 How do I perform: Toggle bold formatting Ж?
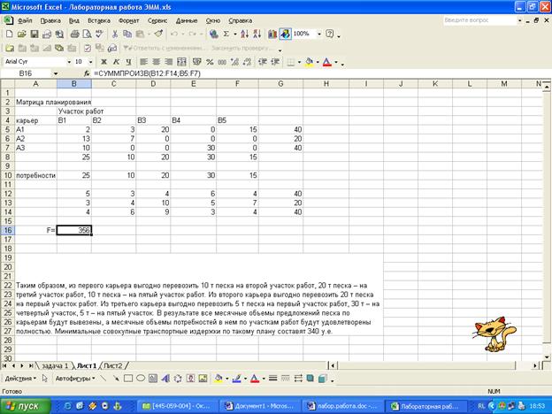pos(103,62)
